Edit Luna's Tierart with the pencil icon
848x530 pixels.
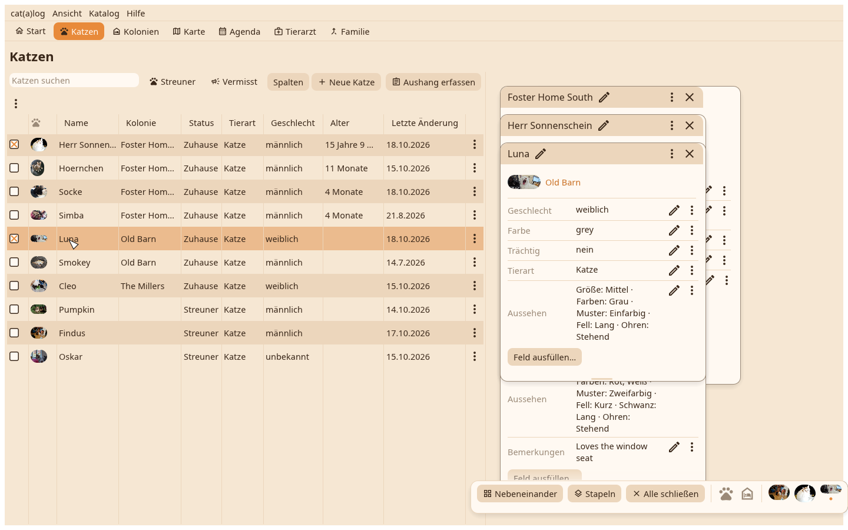[x=674, y=270]
